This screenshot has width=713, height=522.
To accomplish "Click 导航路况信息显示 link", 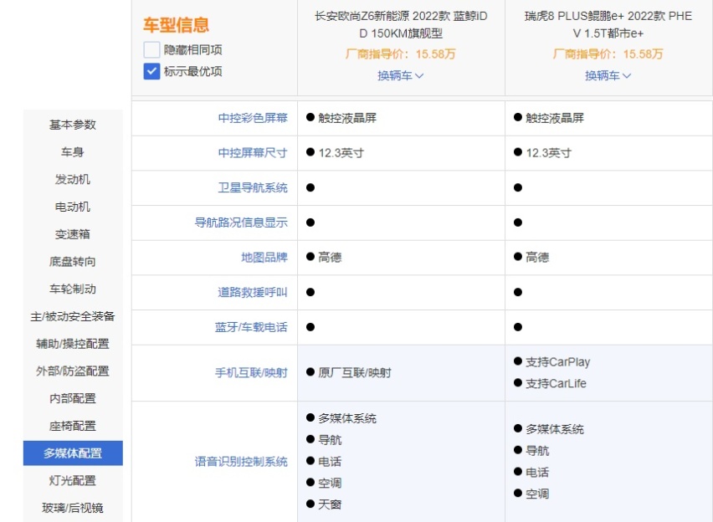I will [x=241, y=223].
